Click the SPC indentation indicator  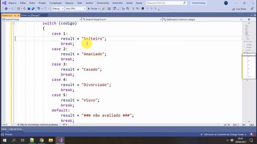(x=244, y=125)
